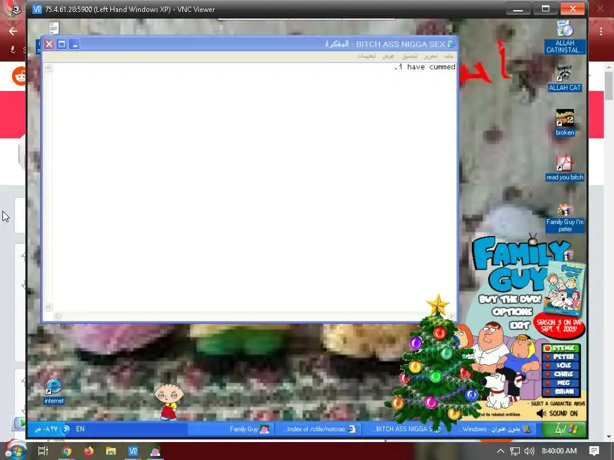Show hidden icons chevron on host taskbar
This screenshot has height=460, width=614.
500,451
